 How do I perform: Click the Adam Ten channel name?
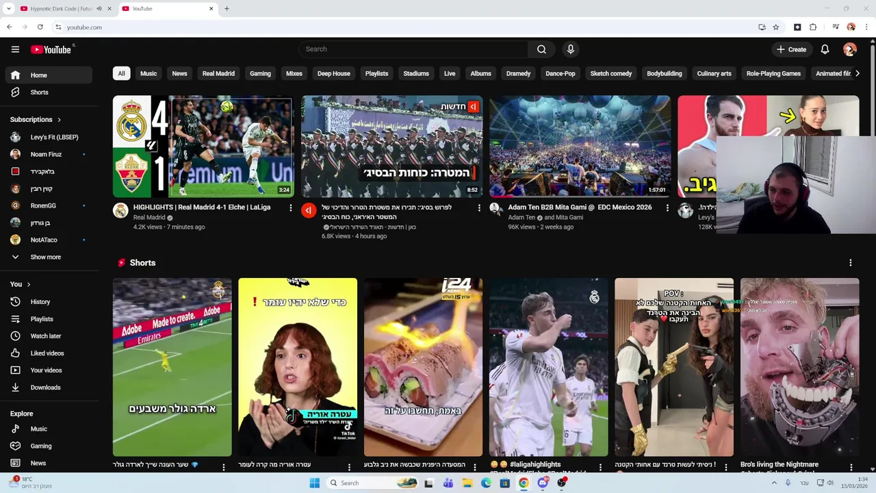coord(521,218)
